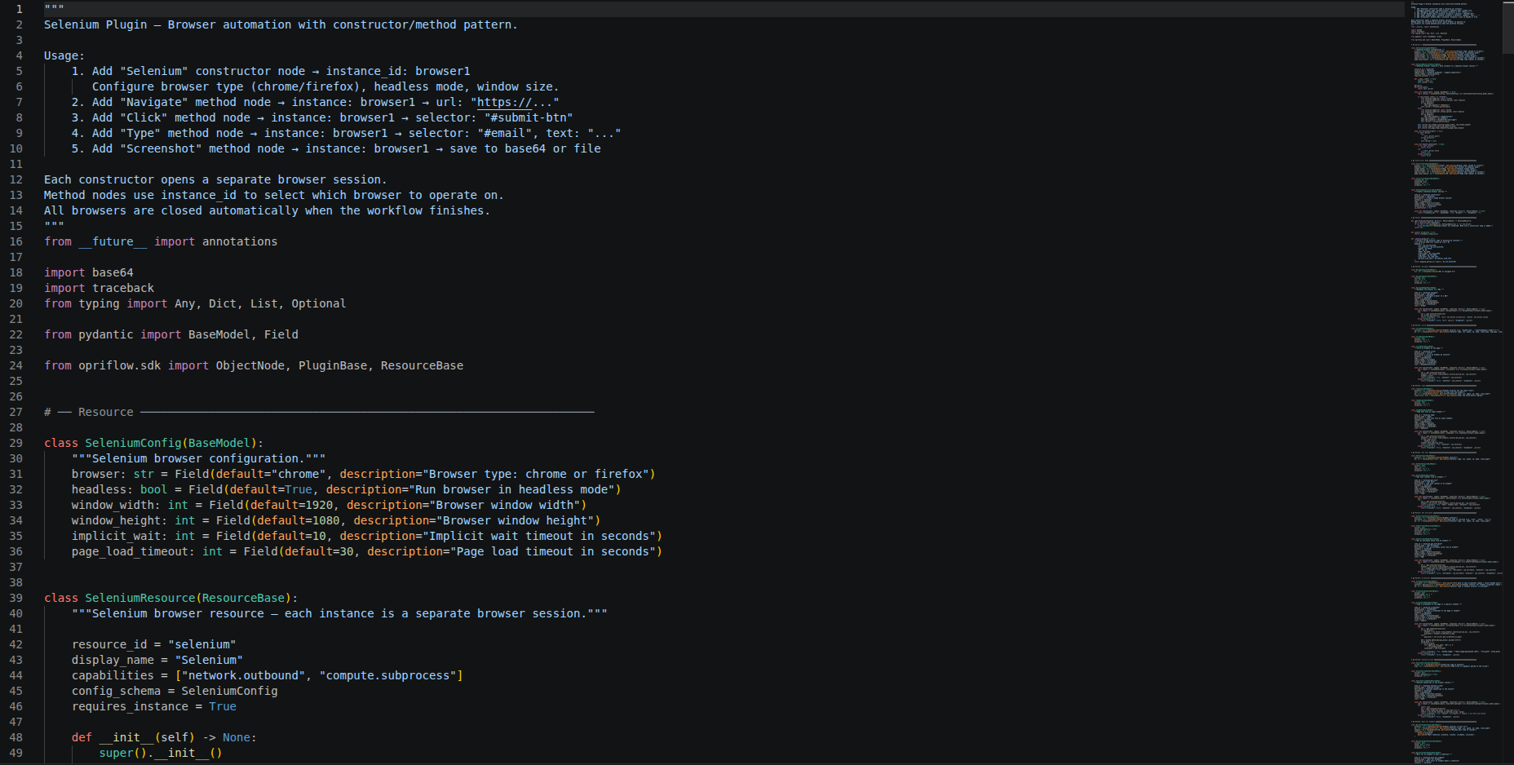This screenshot has width=1514, height=765.
Task: Click the "Navigate" word in usage step 2
Action: [154, 102]
